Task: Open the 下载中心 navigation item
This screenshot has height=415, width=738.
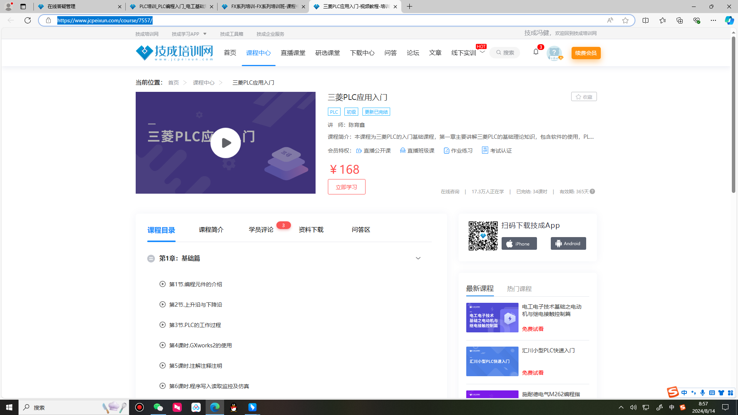Action: tap(362, 53)
